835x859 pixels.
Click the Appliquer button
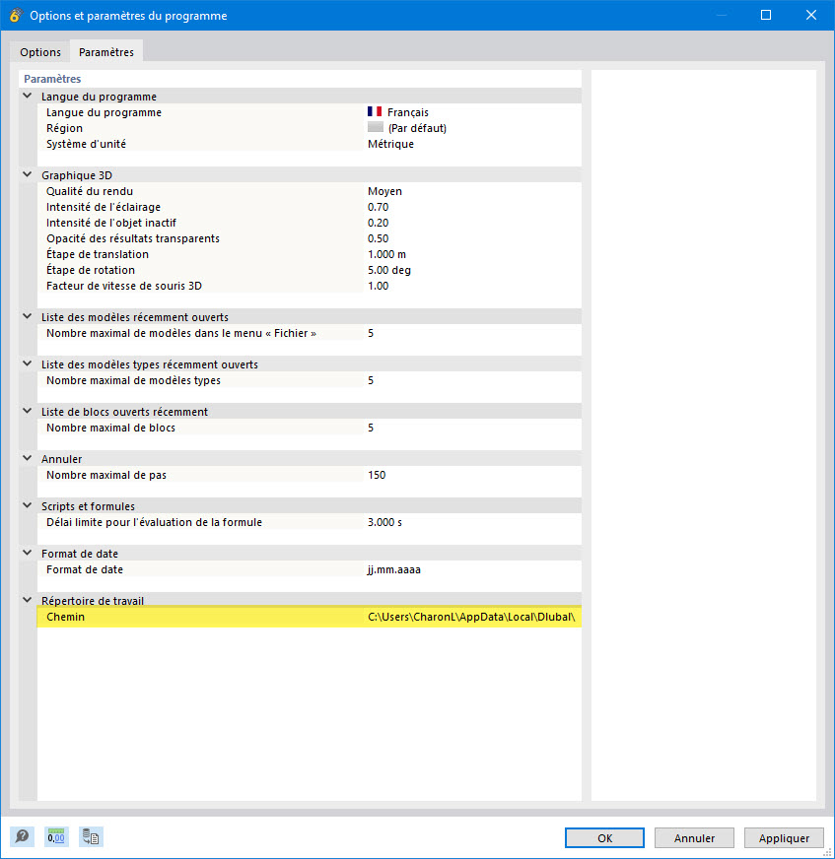[x=784, y=837]
